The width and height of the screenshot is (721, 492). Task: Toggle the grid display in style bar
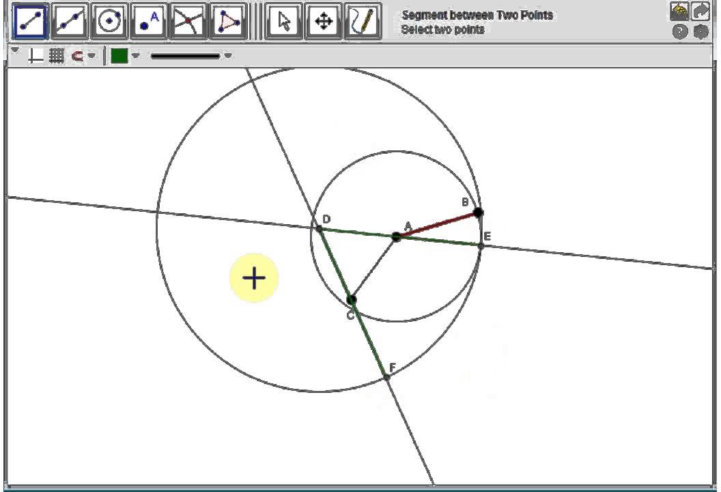tap(57, 55)
